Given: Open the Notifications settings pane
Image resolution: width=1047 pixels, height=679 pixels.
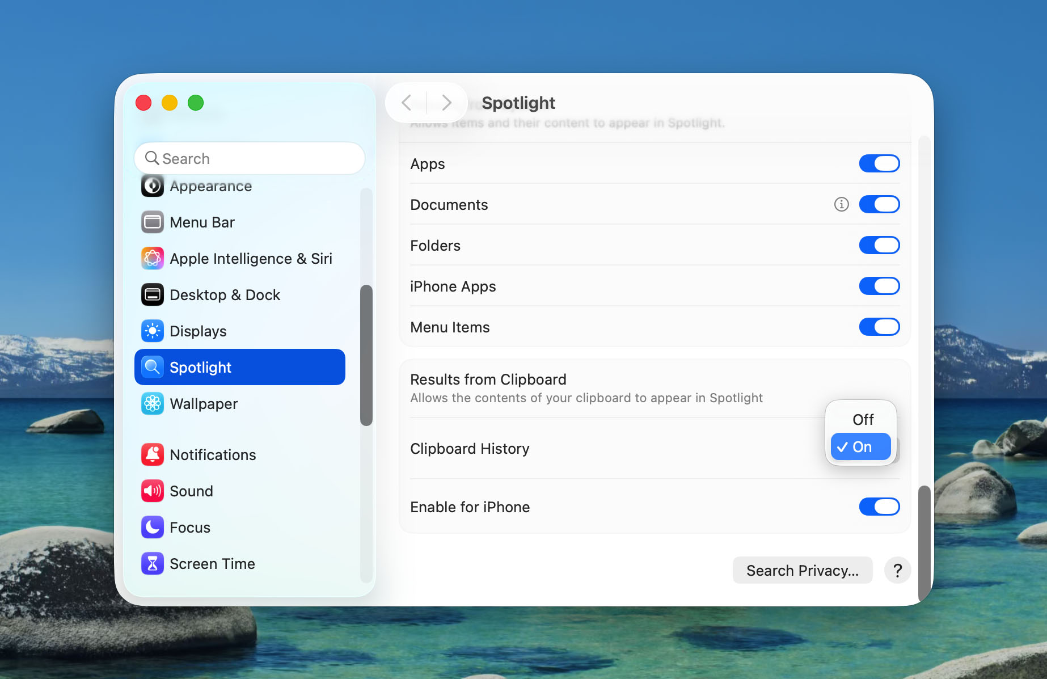Looking at the screenshot, I should point(239,454).
